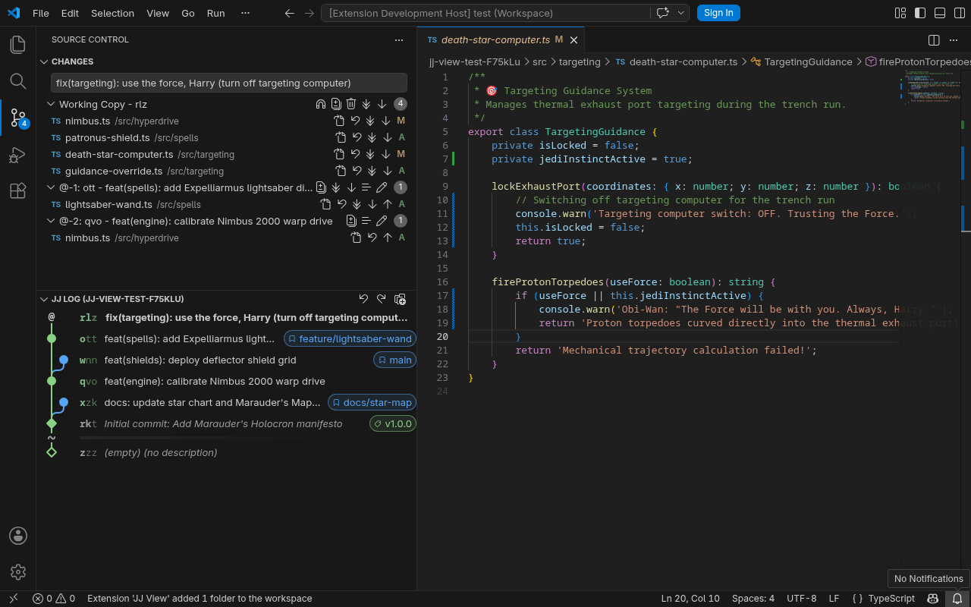This screenshot has width=971, height=607.
Task: Open the Extensions view icon
Action: [17, 191]
